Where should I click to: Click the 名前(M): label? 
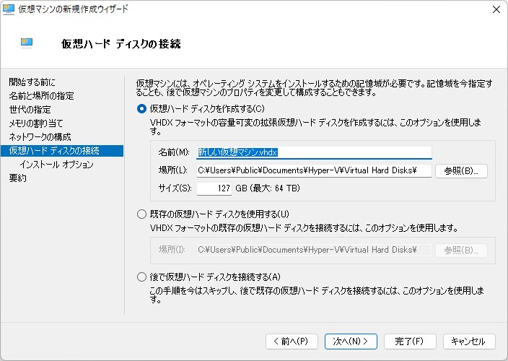174,152
